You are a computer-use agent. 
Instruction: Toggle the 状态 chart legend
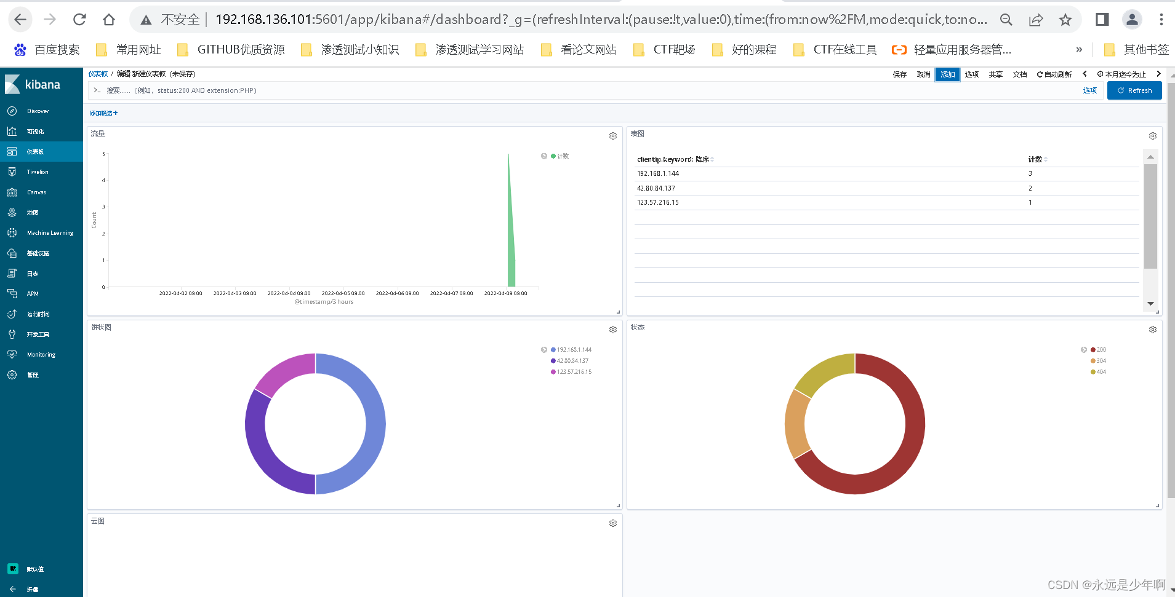[x=1084, y=350]
